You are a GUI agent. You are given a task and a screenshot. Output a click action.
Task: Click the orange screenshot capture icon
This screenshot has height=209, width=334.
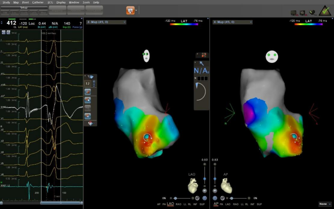coord(130,10)
